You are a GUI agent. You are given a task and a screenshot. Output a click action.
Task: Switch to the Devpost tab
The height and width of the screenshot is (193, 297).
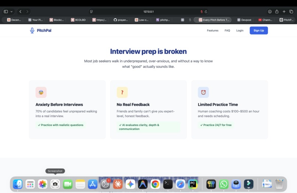pos(244,20)
